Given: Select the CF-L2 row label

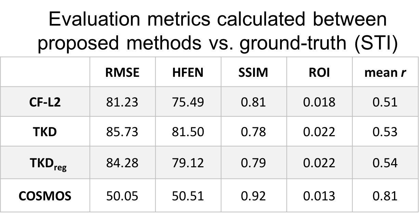Looking at the screenshot, I should pos(45,102).
